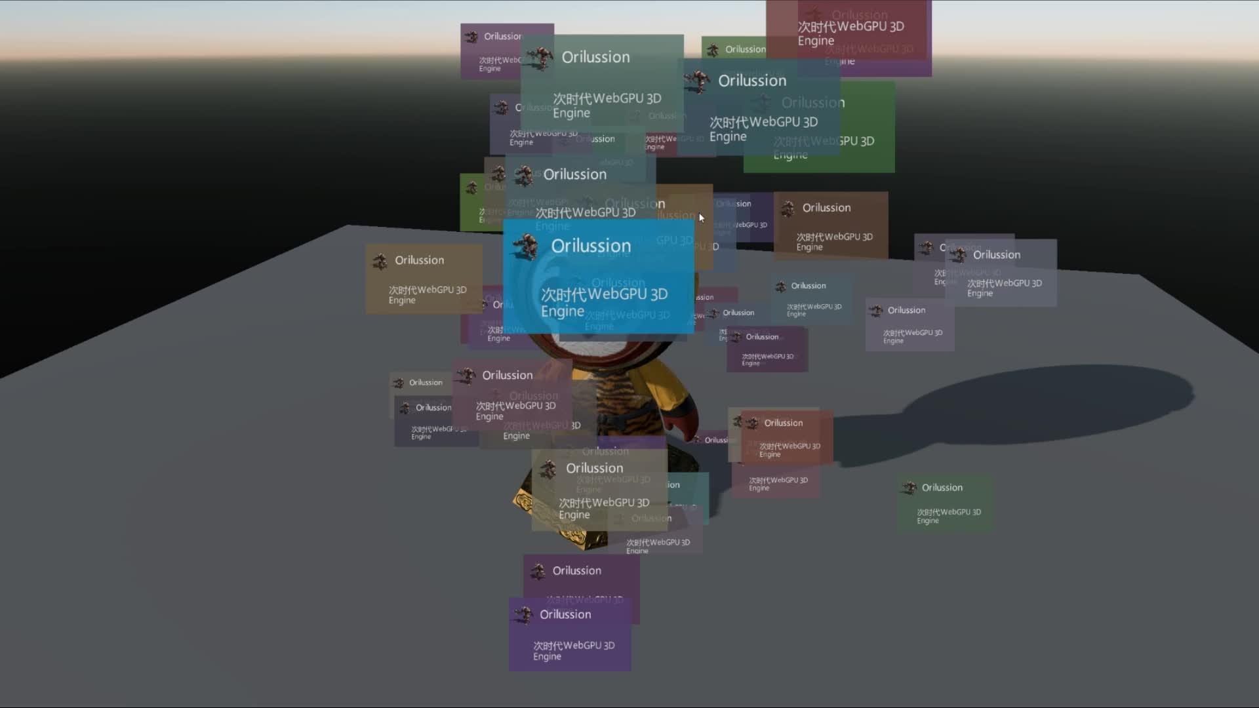Image resolution: width=1259 pixels, height=708 pixels.
Task: Click the icon on the red Orilussion panel
Action: pos(751,423)
